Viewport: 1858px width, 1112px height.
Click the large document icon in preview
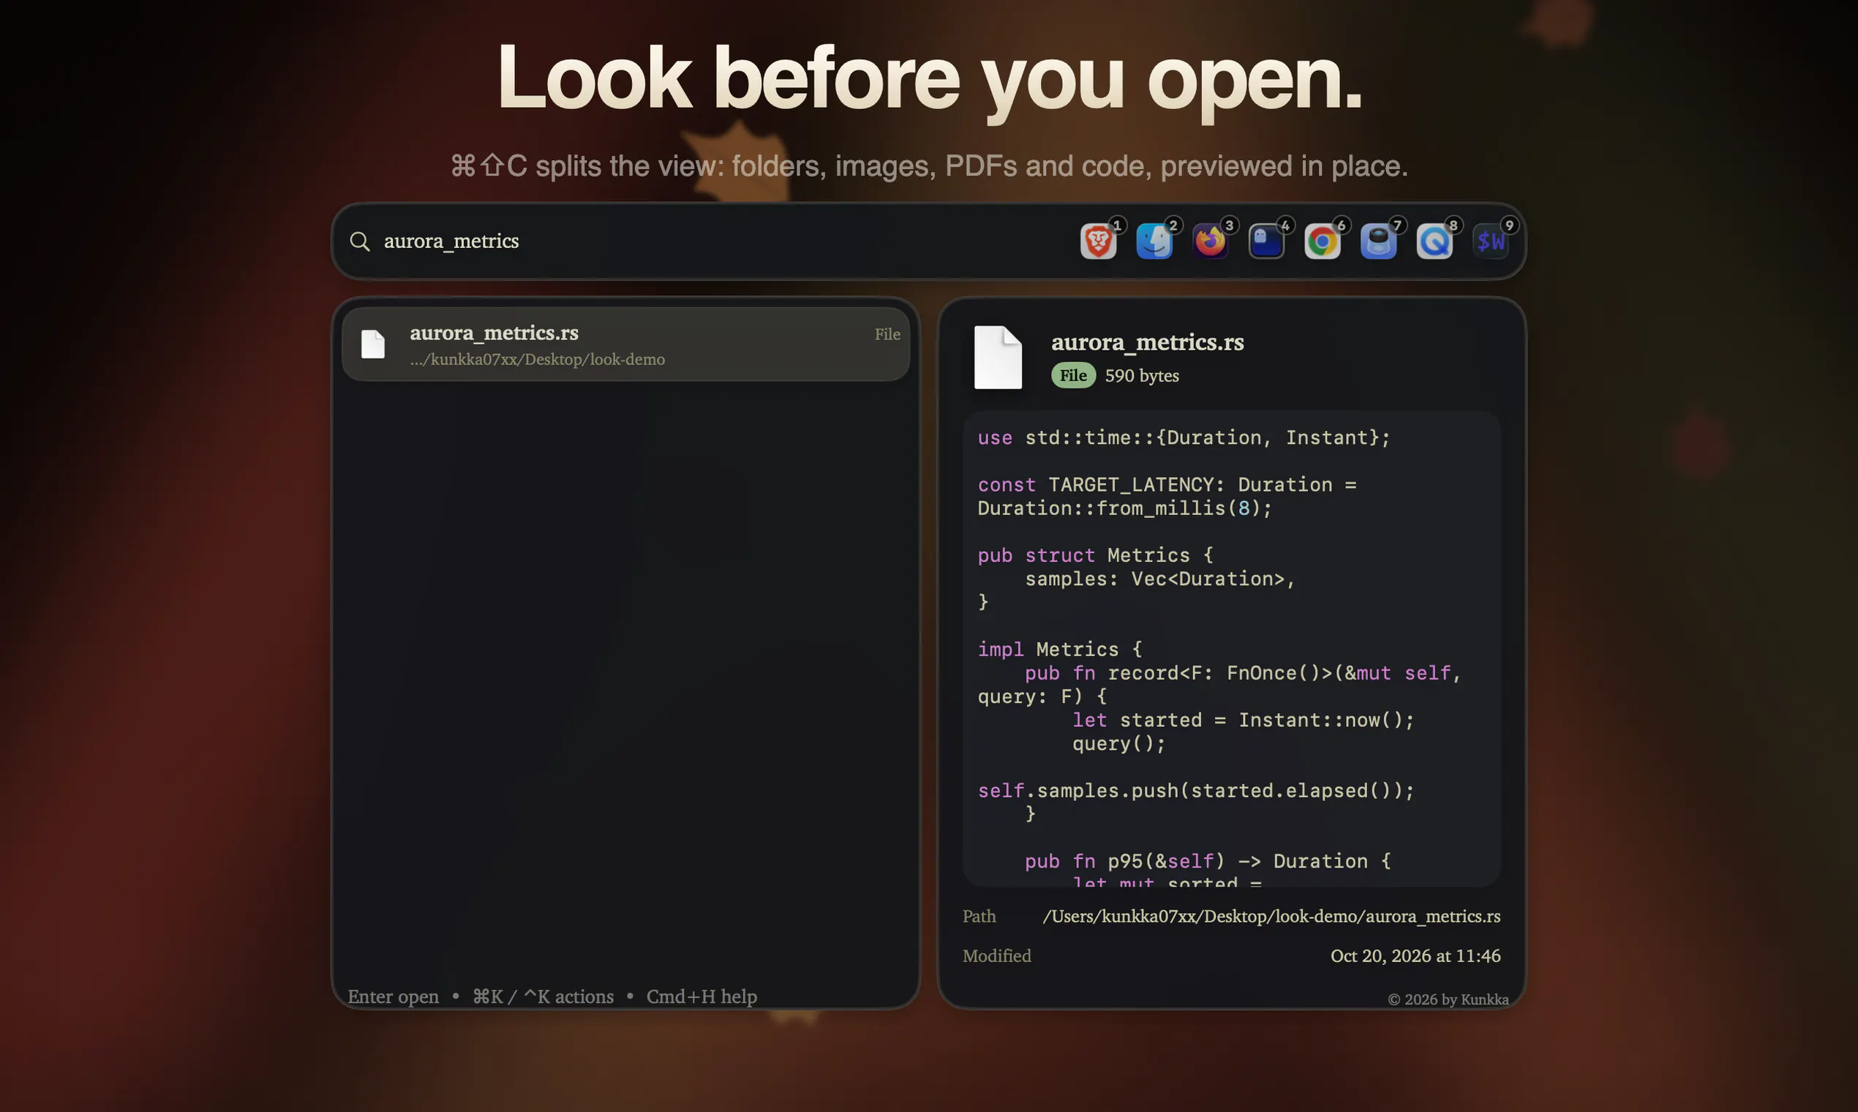[997, 358]
